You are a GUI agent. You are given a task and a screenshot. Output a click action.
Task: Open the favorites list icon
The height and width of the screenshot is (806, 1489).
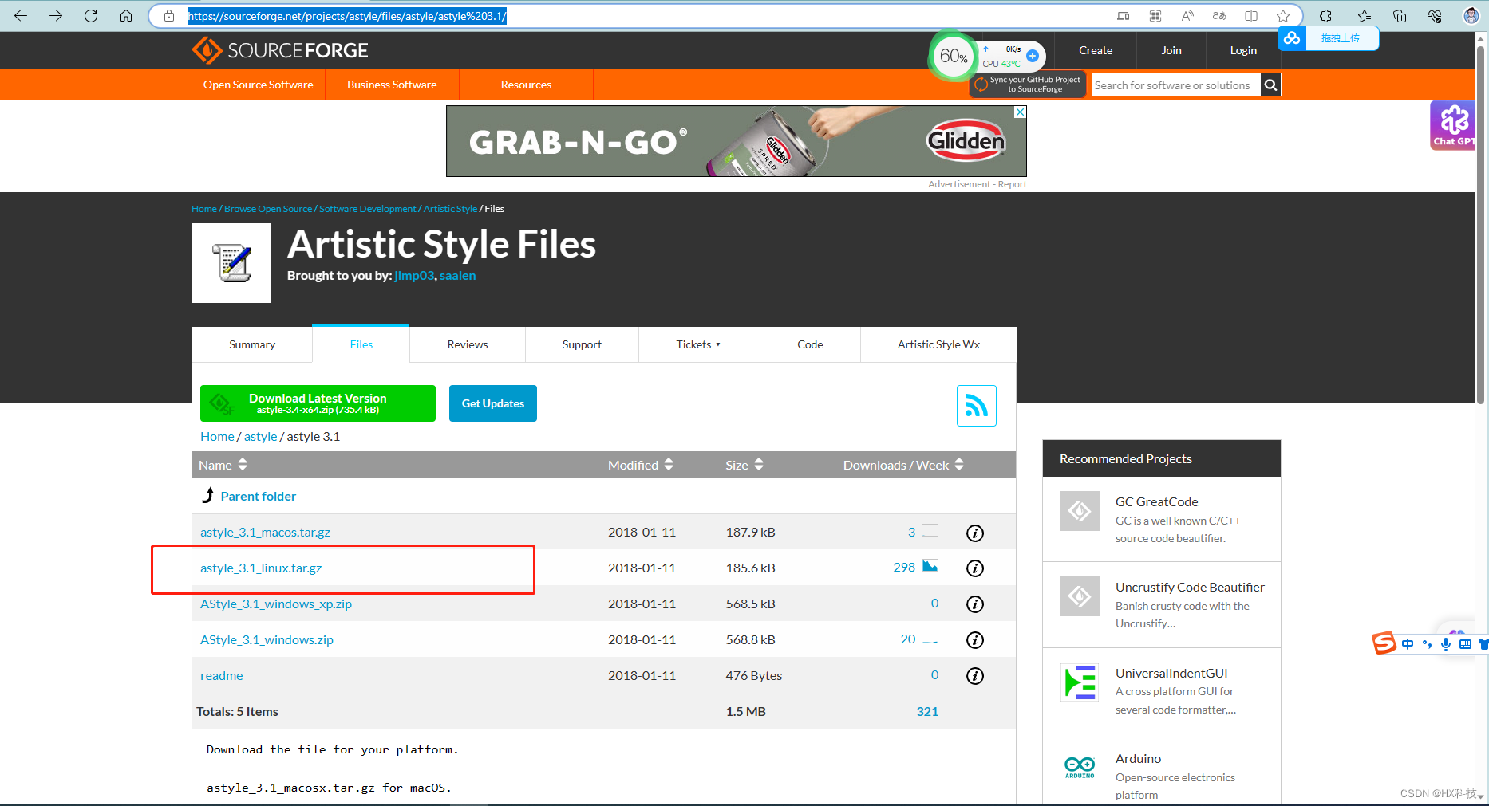click(x=1365, y=16)
